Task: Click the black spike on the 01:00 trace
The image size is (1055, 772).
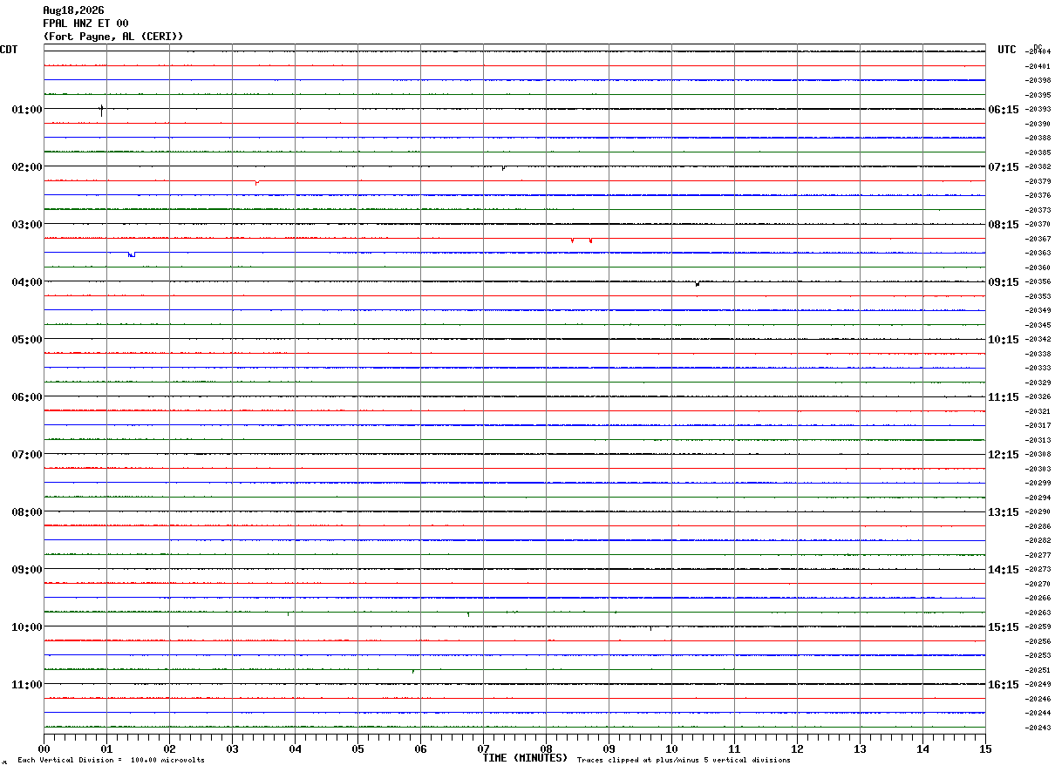Action: [x=101, y=110]
